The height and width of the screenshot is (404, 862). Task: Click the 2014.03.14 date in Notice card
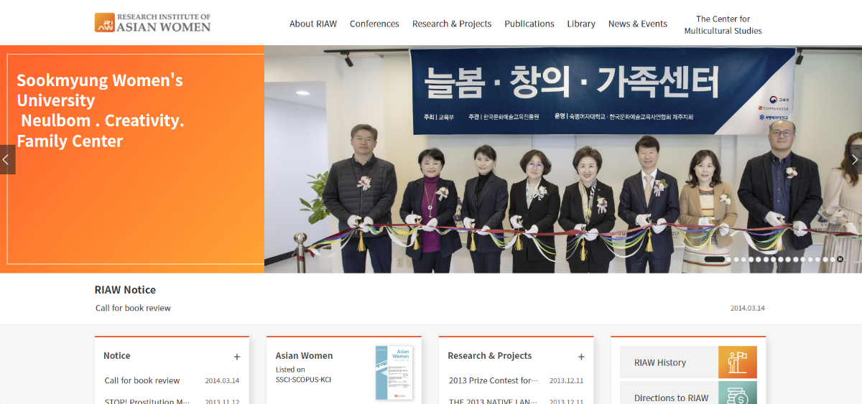pos(222,380)
